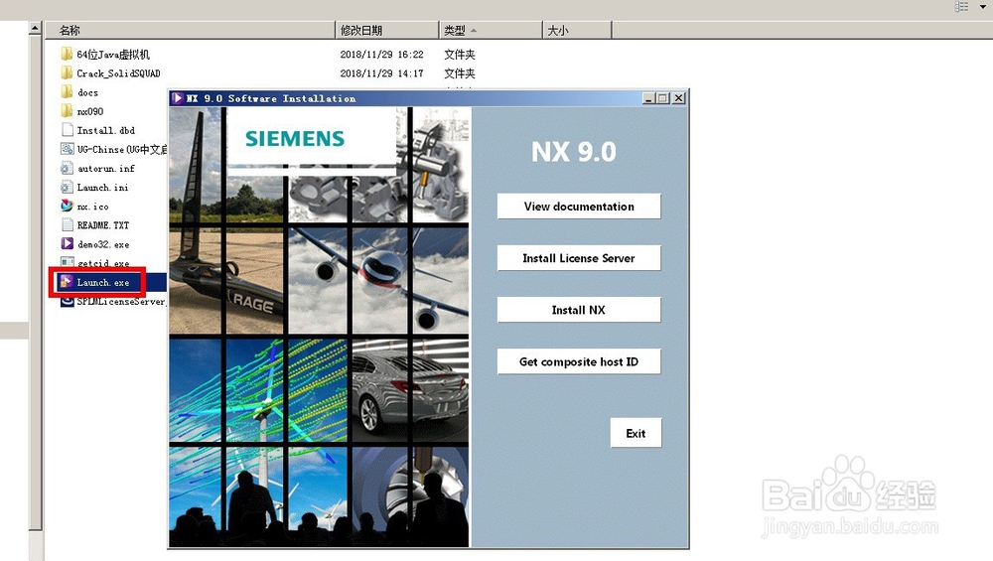Viewport: 993px width, 561px height.
Task: Start the Install NX option
Action: point(579,310)
